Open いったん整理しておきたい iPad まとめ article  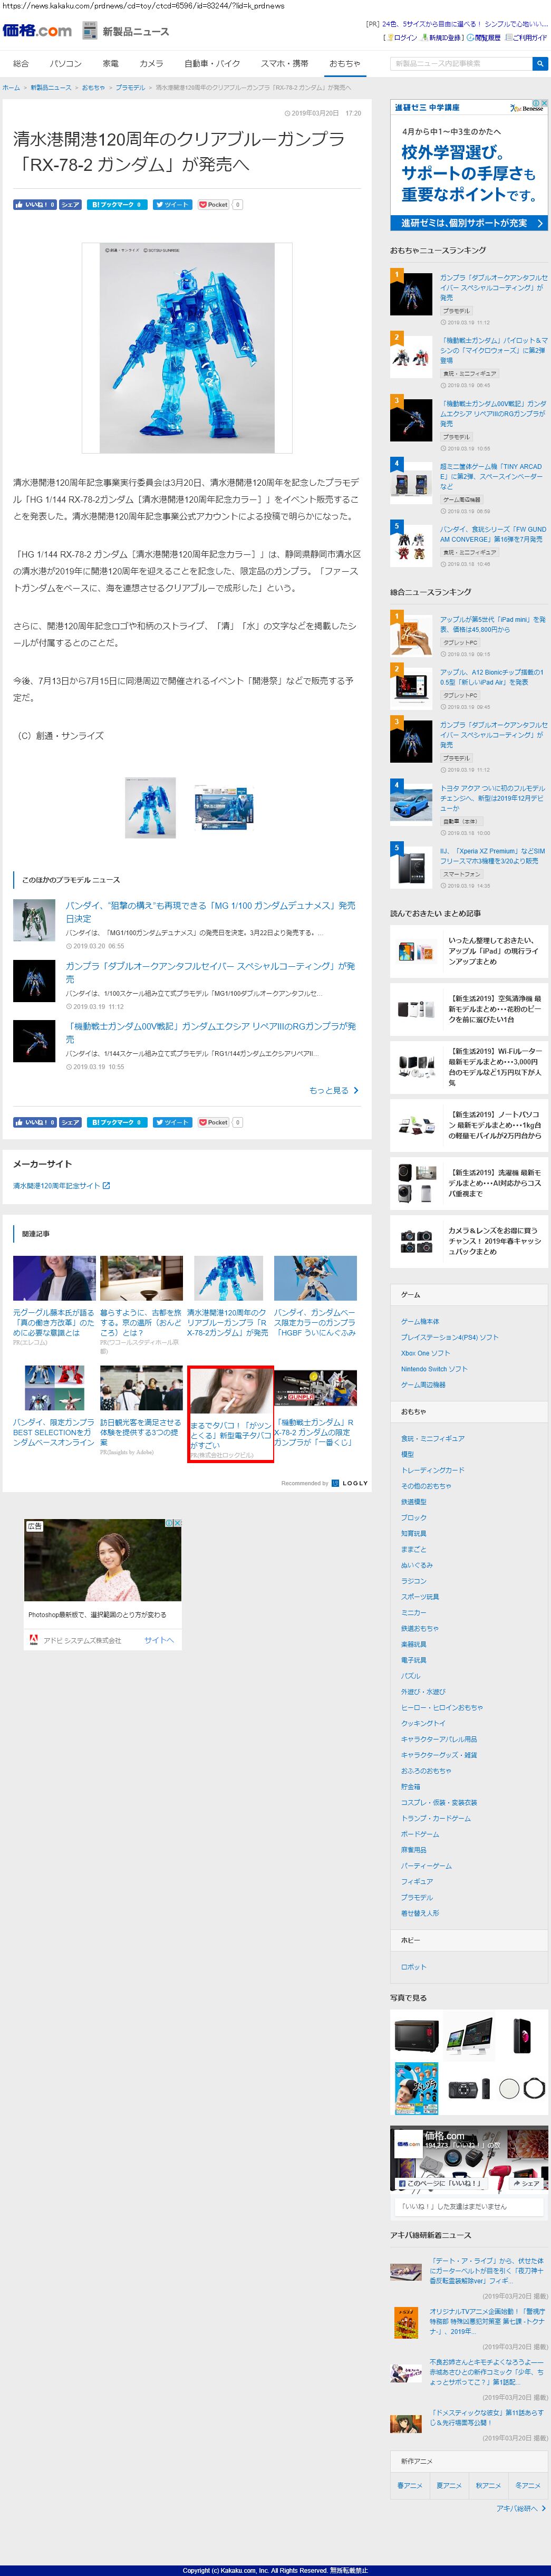click(x=493, y=951)
